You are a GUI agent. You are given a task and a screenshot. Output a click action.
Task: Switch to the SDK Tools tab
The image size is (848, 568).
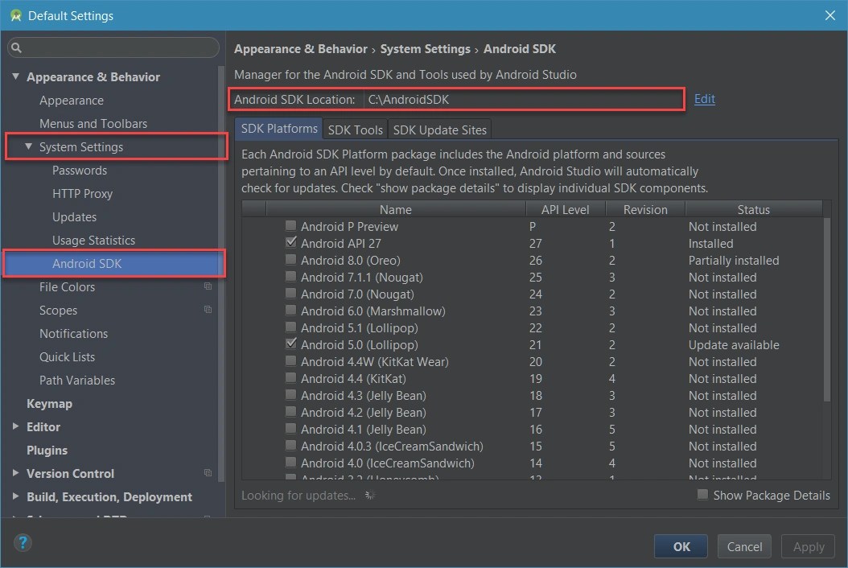pos(355,130)
